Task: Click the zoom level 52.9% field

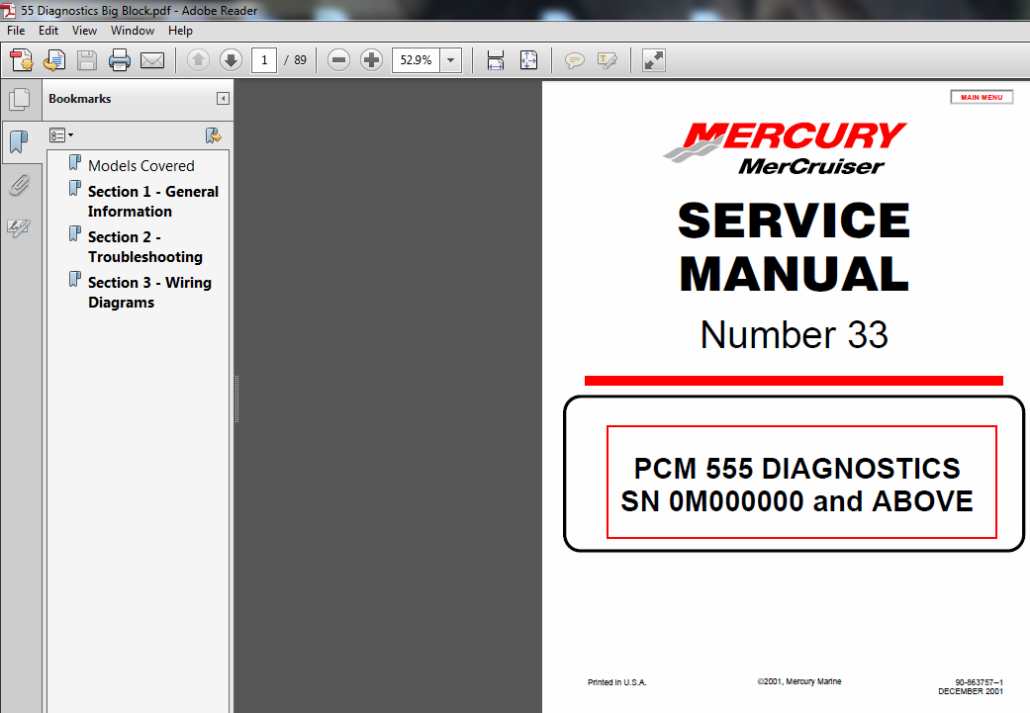Action: (x=416, y=60)
